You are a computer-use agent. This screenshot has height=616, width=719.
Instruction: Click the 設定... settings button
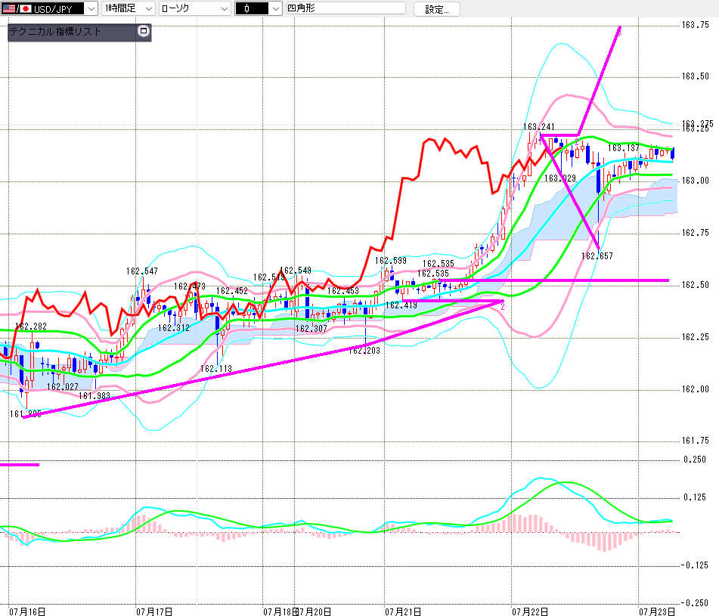point(436,9)
